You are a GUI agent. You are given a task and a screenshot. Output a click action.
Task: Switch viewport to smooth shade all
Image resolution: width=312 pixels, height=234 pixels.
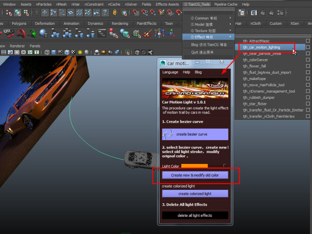pos(53,52)
